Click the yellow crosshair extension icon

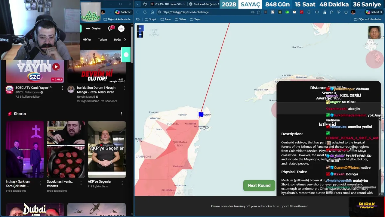[280, 12]
